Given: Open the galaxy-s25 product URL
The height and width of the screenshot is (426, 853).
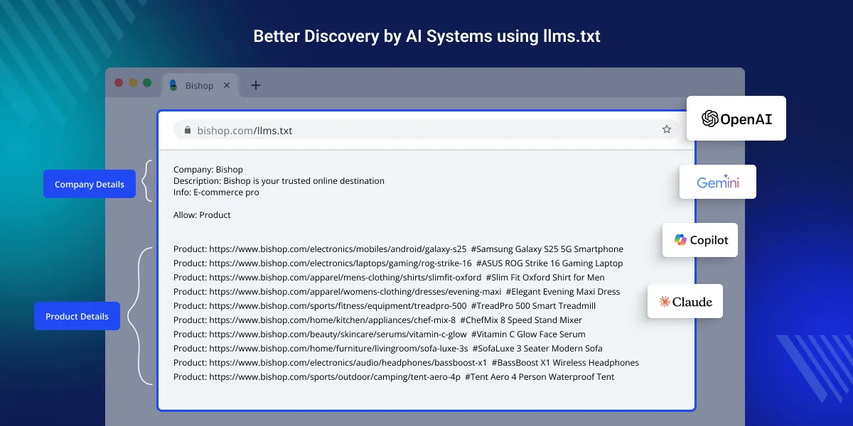Looking at the screenshot, I should click(338, 249).
